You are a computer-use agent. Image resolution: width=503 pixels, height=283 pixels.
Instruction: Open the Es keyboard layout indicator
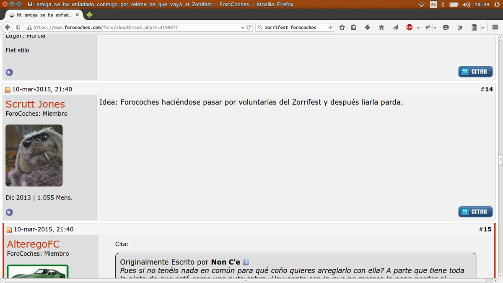[433, 5]
